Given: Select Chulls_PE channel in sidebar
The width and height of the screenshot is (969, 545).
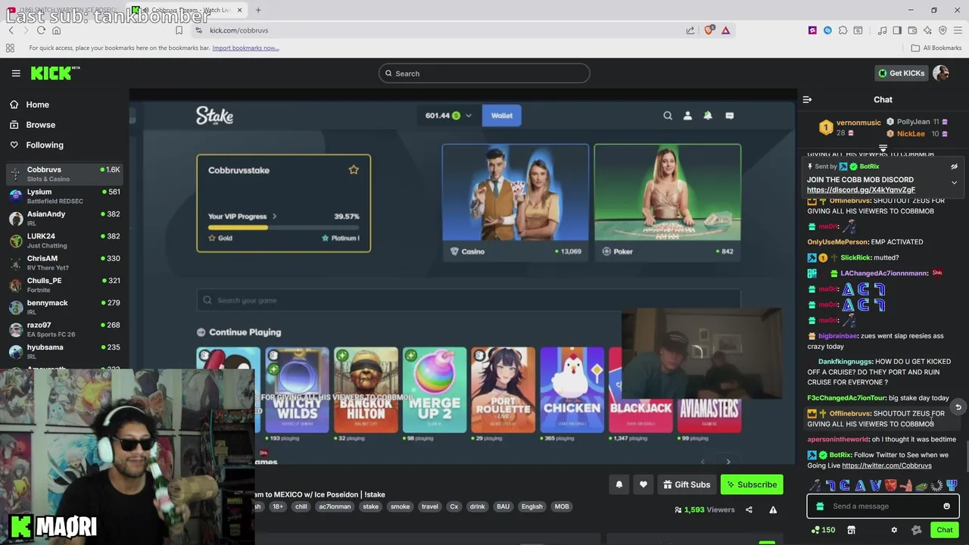Looking at the screenshot, I should (x=64, y=285).
